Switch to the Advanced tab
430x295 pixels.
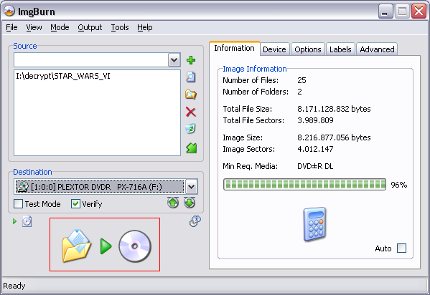377,49
